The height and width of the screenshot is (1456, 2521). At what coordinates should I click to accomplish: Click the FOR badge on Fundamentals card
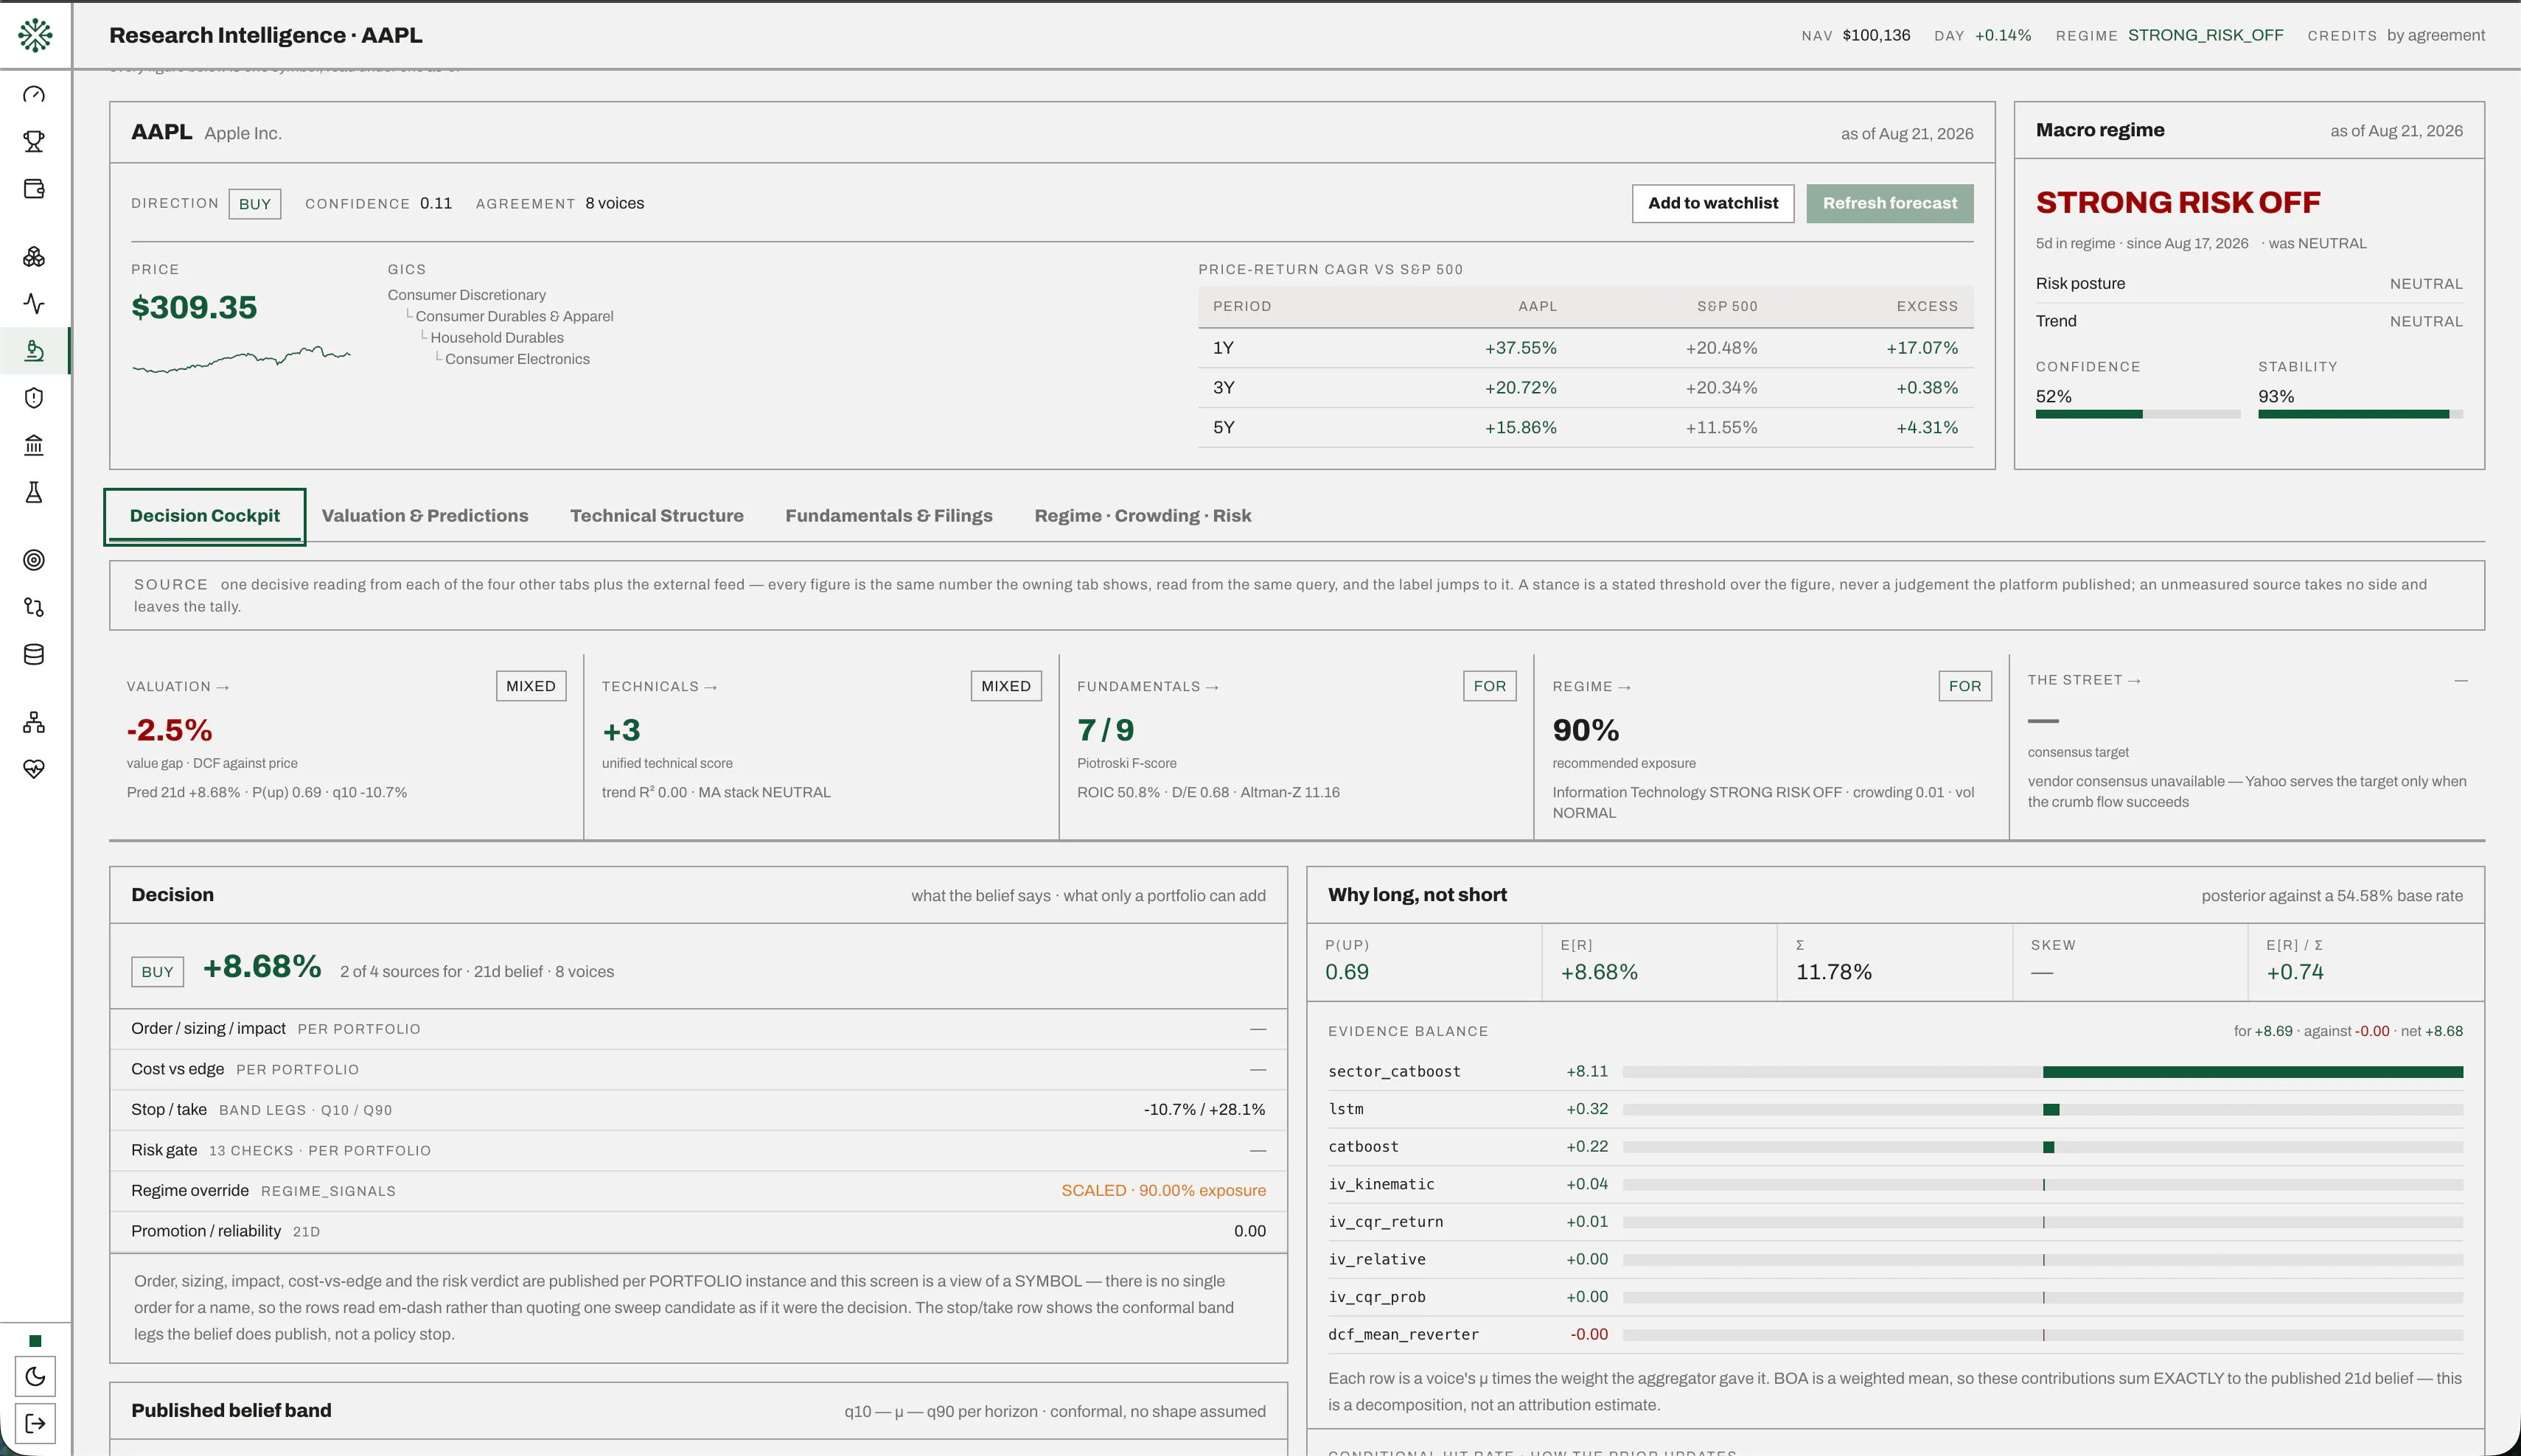(1490, 686)
